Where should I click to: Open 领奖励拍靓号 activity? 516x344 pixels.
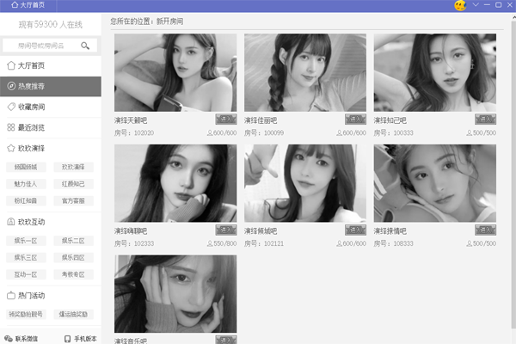tap(26, 315)
